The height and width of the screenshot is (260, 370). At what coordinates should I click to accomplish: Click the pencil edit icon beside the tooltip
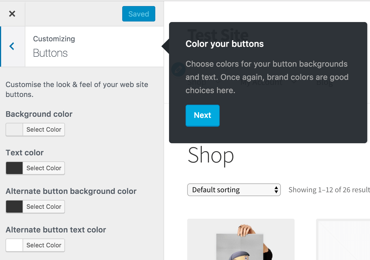tap(178, 69)
